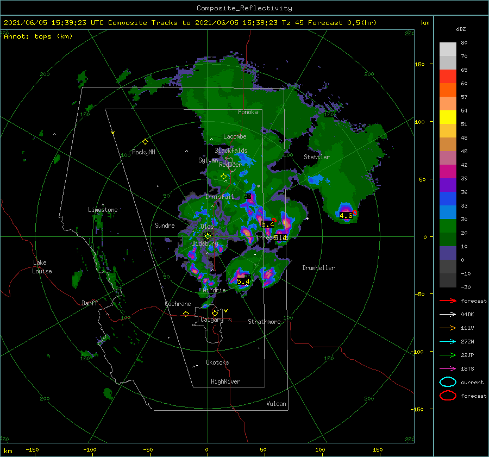This screenshot has width=489, height=457.
Task: Click the RedDeer city label
Action: 230,165
